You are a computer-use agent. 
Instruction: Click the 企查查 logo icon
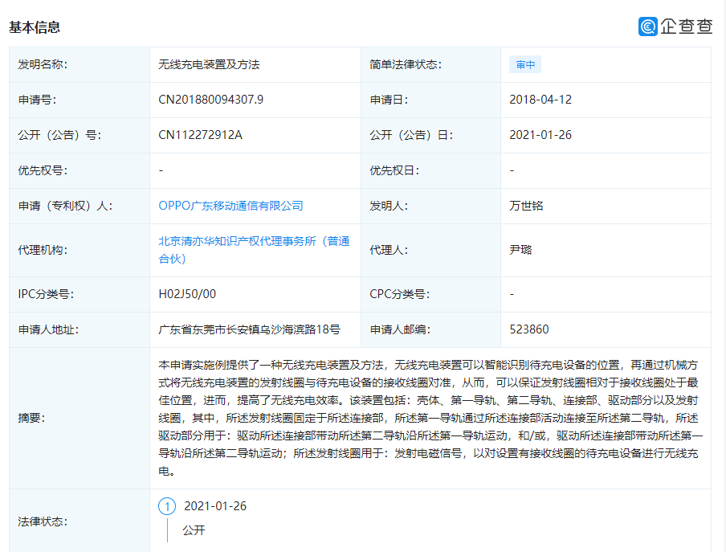648,27
